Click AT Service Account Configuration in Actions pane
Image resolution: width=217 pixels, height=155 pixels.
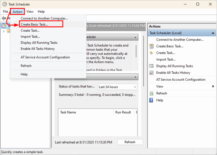point(181,80)
